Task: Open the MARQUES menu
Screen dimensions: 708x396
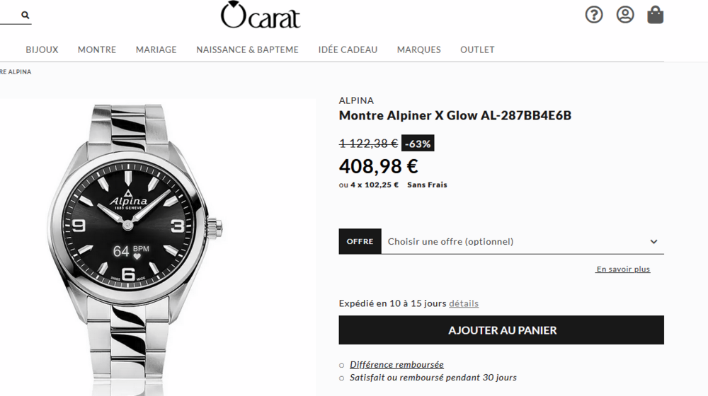Action: click(419, 49)
